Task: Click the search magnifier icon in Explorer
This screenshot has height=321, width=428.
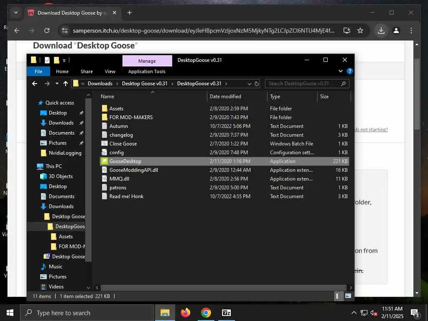Action: tap(344, 84)
